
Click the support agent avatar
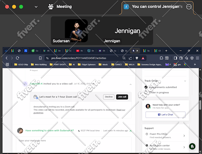[x=148, y=106]
